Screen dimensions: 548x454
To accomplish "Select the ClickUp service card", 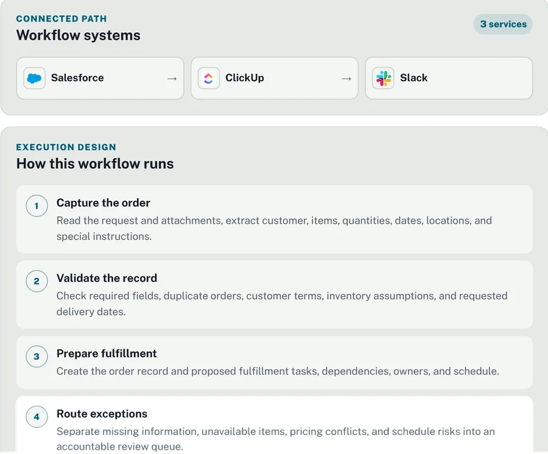I will 275,79.
